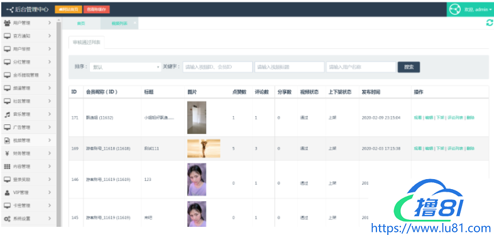This screenshot has width=494, height=235.
Task: Click the orange 网站首页 button
Action: [x=69, y=9]
